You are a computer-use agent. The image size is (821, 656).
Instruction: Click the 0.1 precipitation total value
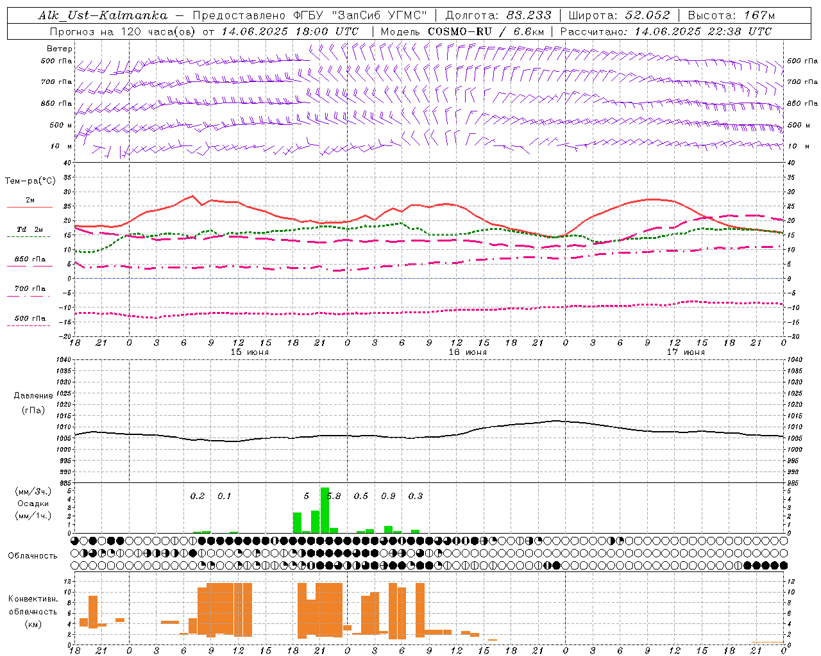[x=224, y=496]
